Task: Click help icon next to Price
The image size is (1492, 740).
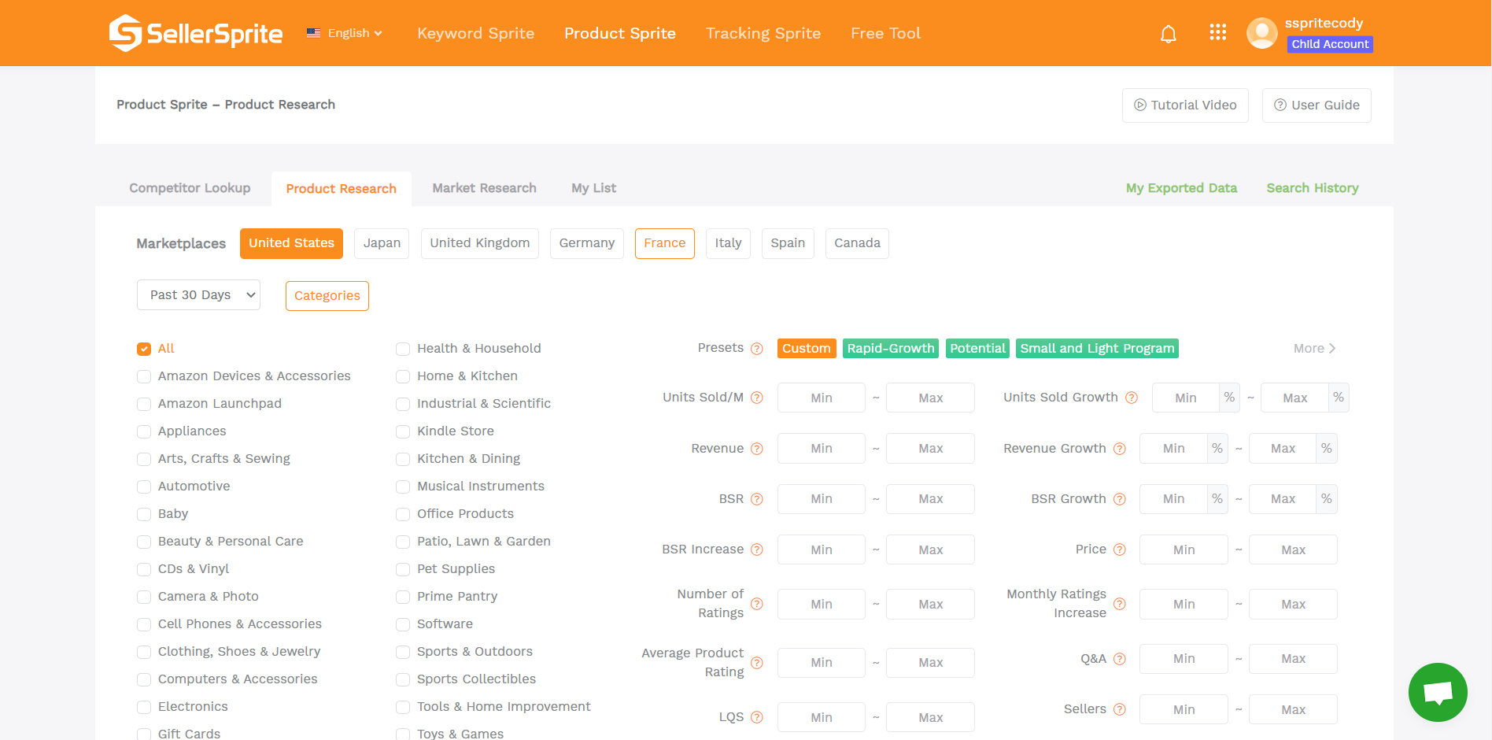Action: (x=1120, y=549)
